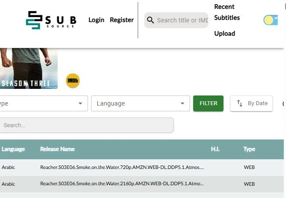Open the SubSource logo homepage
286x198 pixels.
(51, 20)
